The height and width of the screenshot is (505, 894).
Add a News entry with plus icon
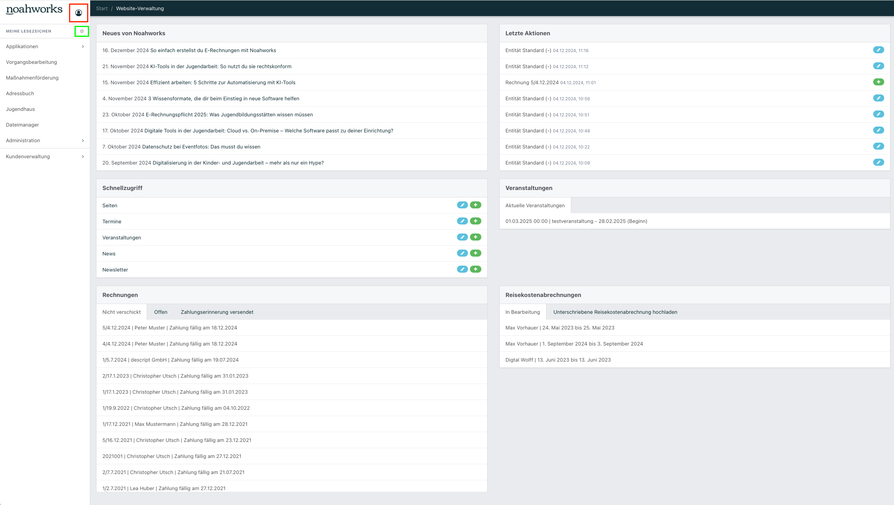pos(475,253)
